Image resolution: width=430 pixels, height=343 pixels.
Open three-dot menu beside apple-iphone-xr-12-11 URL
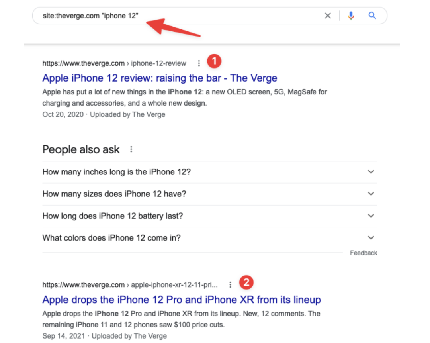pyautogui.click(x=230, y=285)
